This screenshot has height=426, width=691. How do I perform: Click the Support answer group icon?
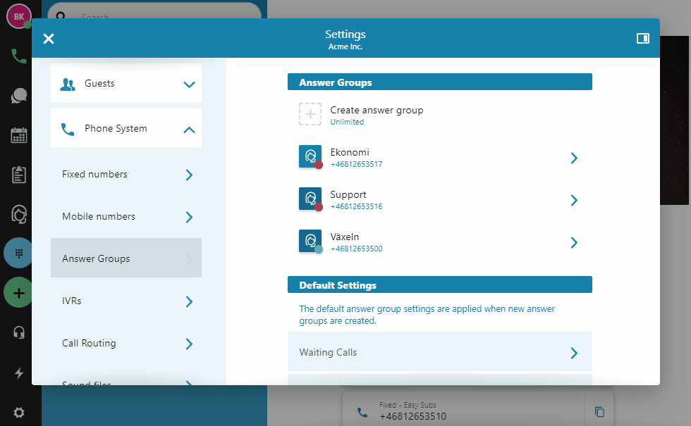click(x=311, y=199)
